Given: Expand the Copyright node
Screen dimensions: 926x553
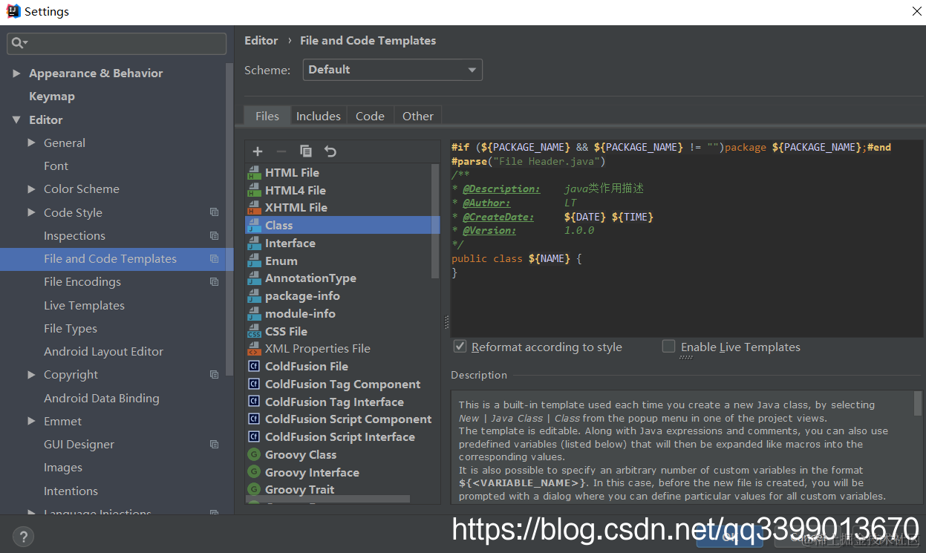Looking at the screenshot, I should tap(31, 375).
